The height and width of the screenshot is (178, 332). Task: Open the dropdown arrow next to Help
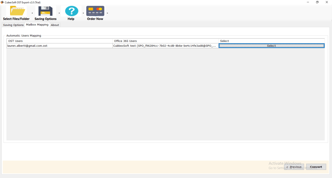[x=83, y=13]
